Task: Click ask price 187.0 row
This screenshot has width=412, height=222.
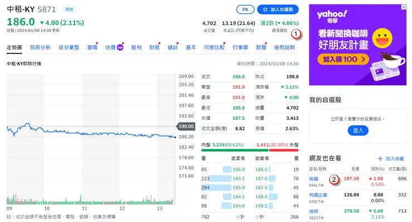Action: coord(261,179)
